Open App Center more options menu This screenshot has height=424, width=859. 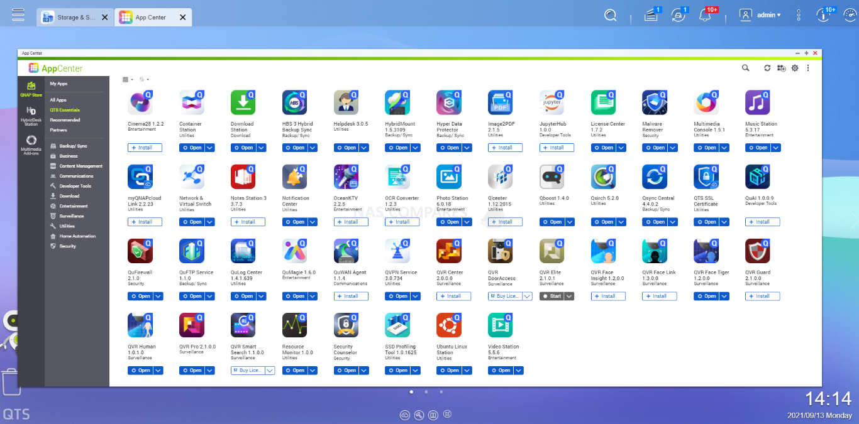click(808, 68)
